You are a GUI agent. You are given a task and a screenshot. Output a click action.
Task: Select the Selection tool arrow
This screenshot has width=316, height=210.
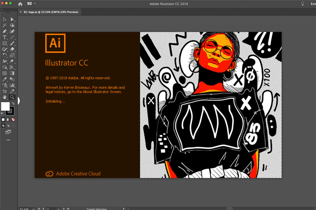tap(5, 19)
